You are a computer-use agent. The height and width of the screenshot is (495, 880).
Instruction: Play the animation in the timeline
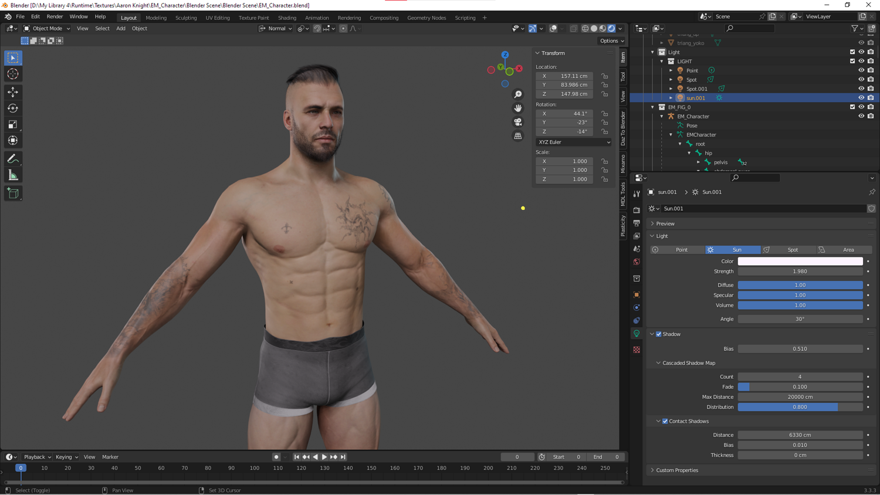point(324,457)
